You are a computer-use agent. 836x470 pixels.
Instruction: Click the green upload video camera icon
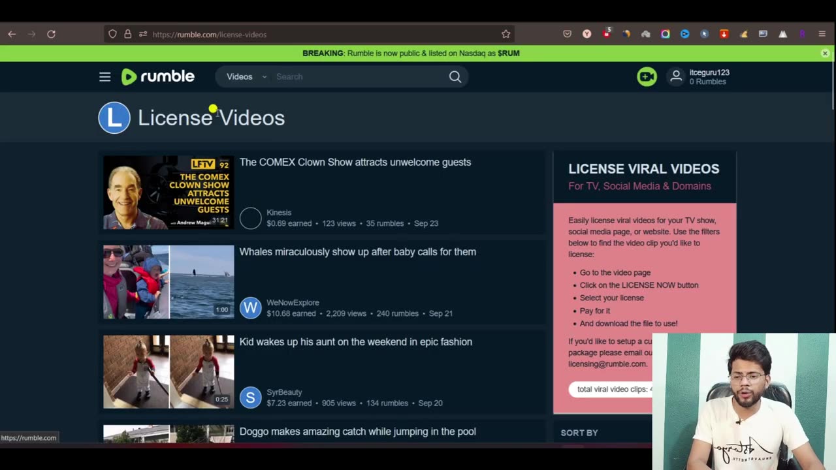pos(647,77)
